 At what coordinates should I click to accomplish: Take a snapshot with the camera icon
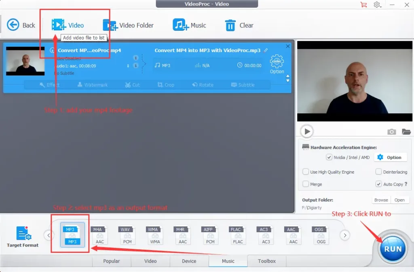pyautogui.click(x=391, y=132)
